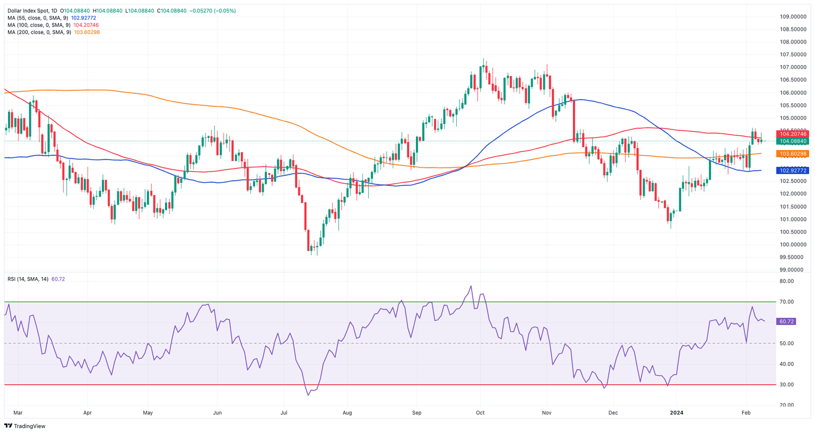Click the green current price label 104.08840
The height and width of the screenshot is (433, 815).
pos(792,142)
